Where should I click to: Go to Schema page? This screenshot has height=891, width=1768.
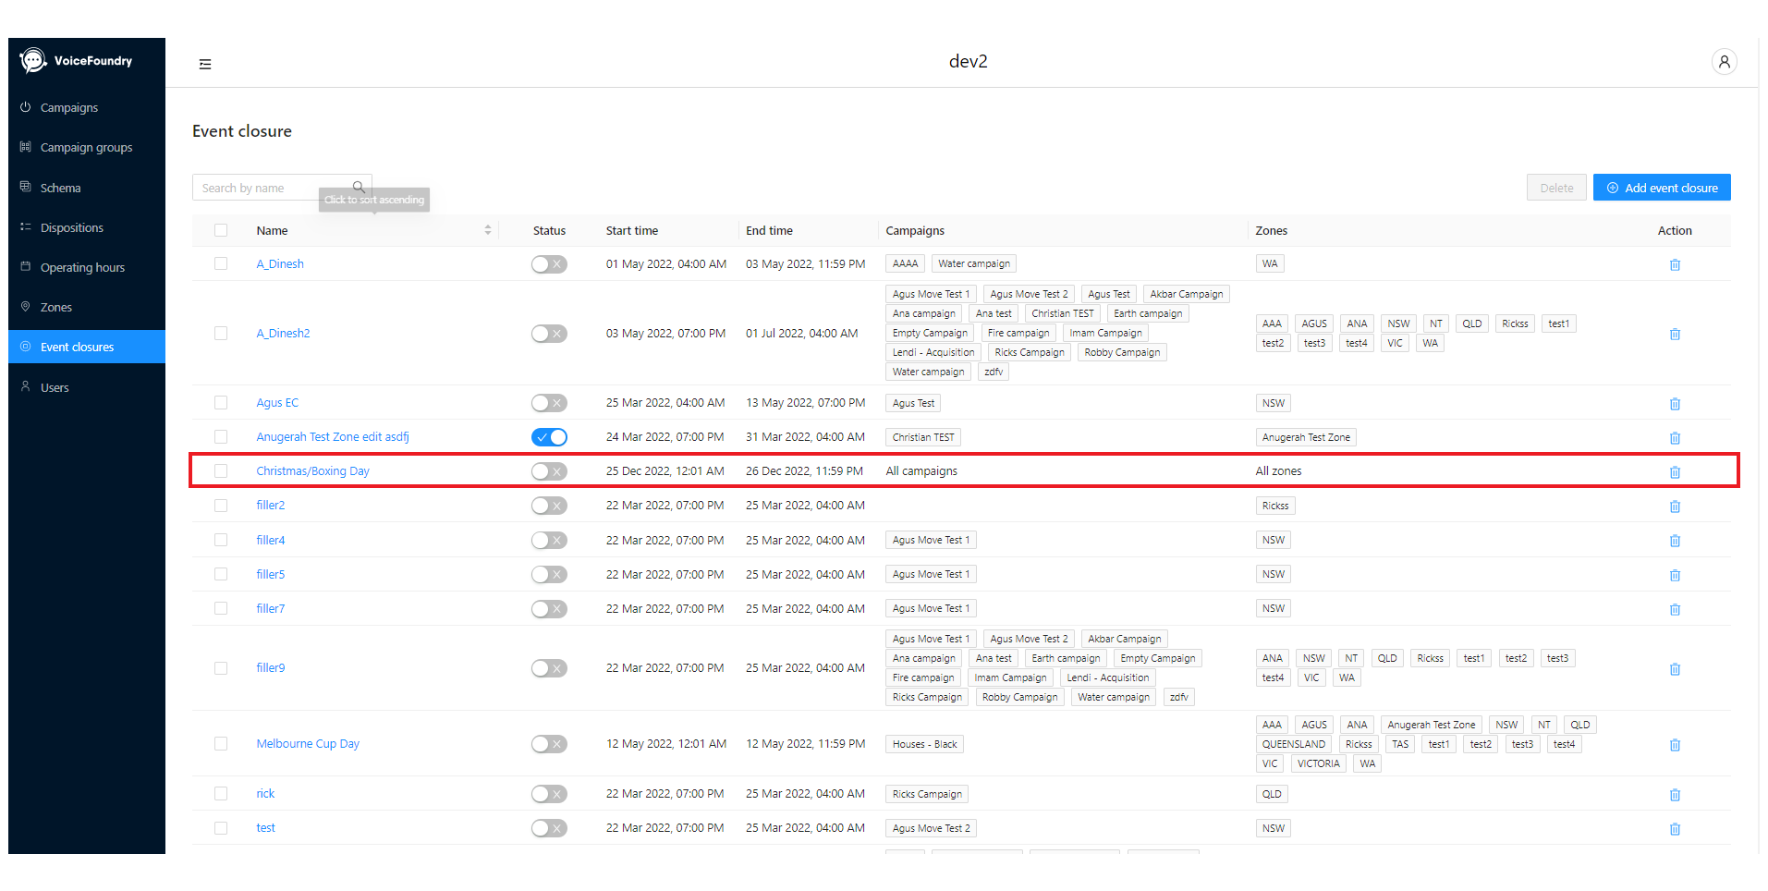(87, 188)
